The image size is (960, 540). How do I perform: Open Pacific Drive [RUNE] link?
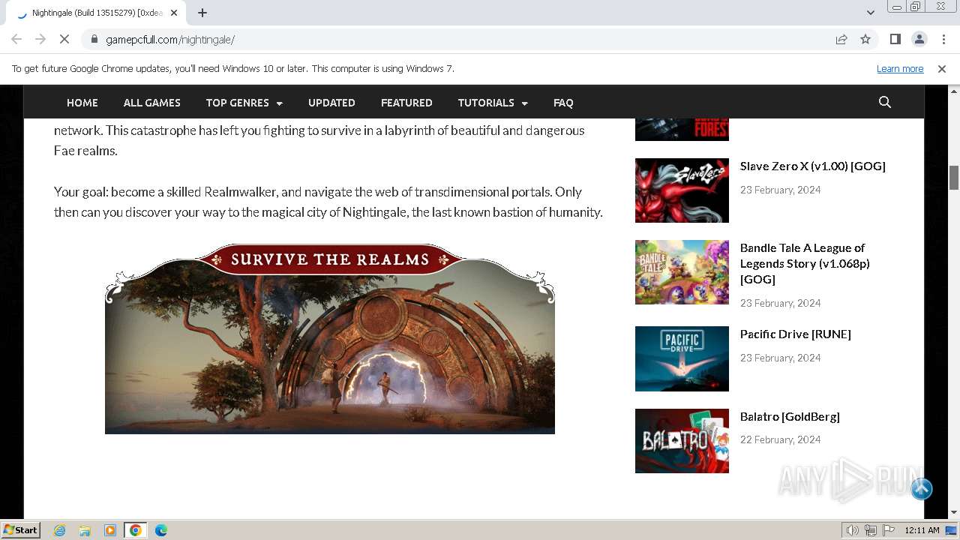tap(796, 334)
